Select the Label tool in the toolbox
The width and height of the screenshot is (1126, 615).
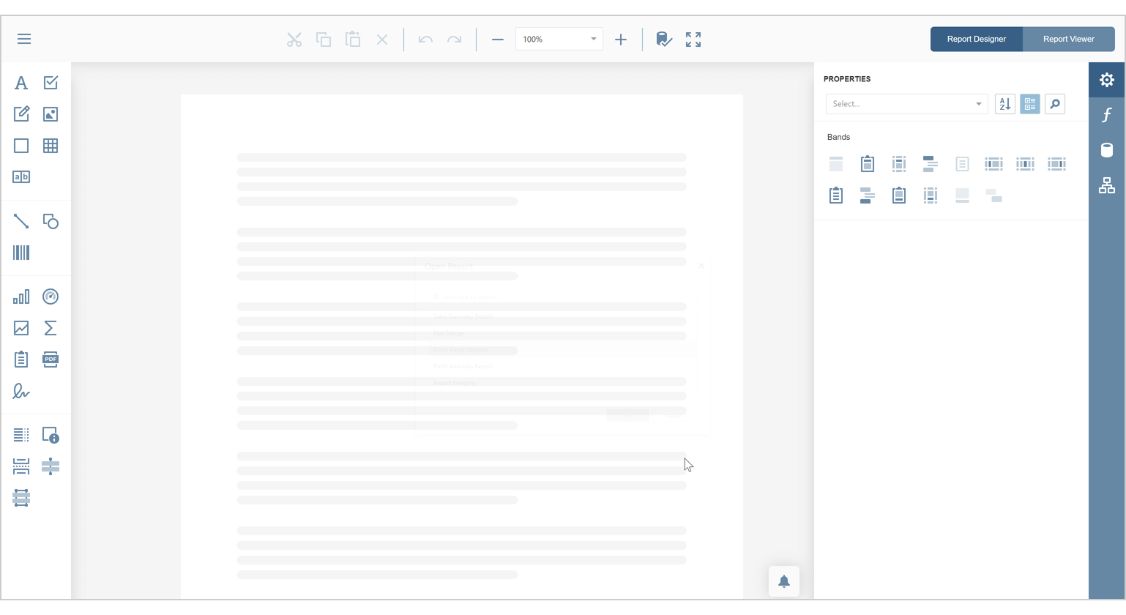coord(20,82)
